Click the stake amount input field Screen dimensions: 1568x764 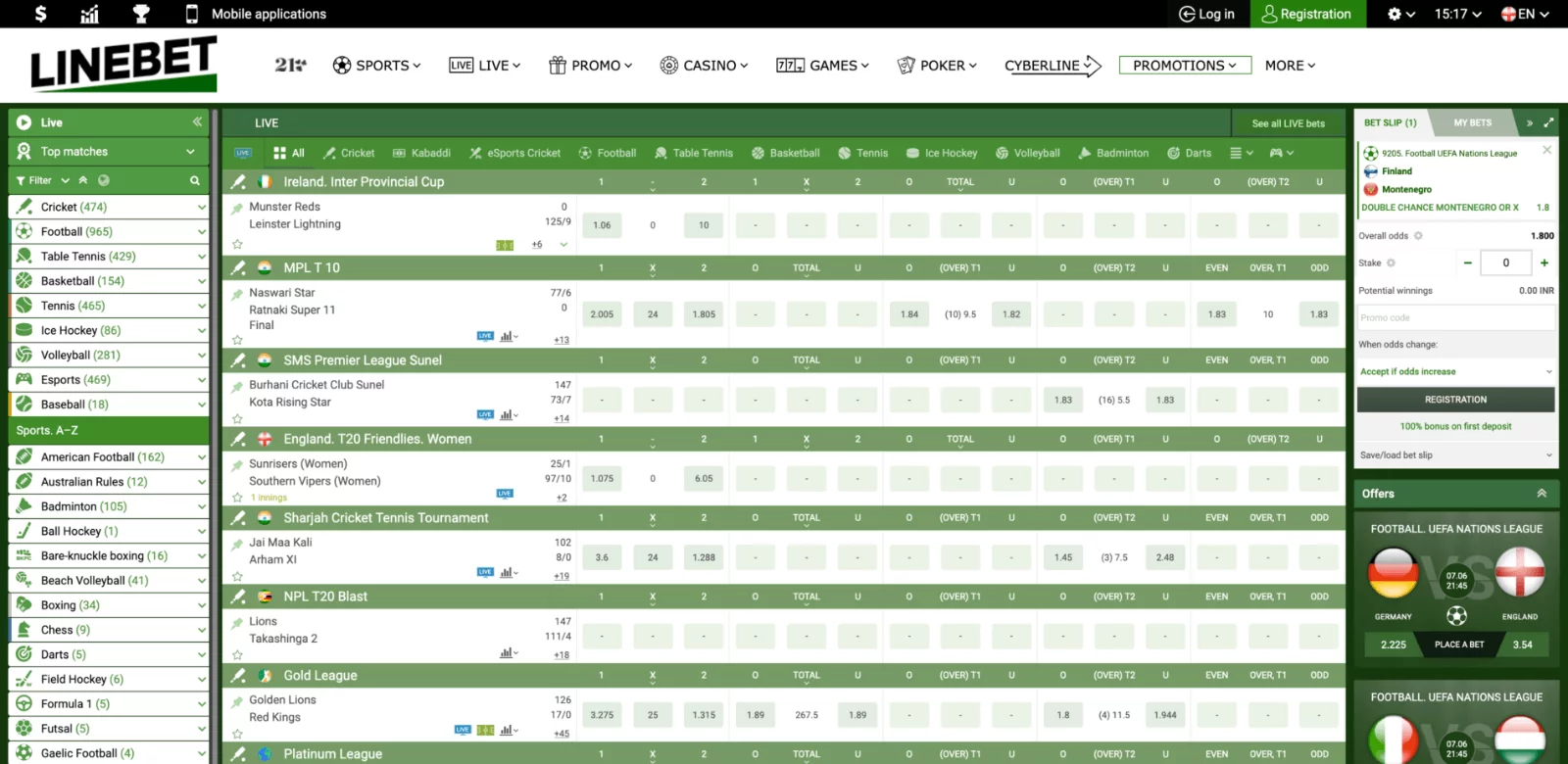click(1506, 263)
